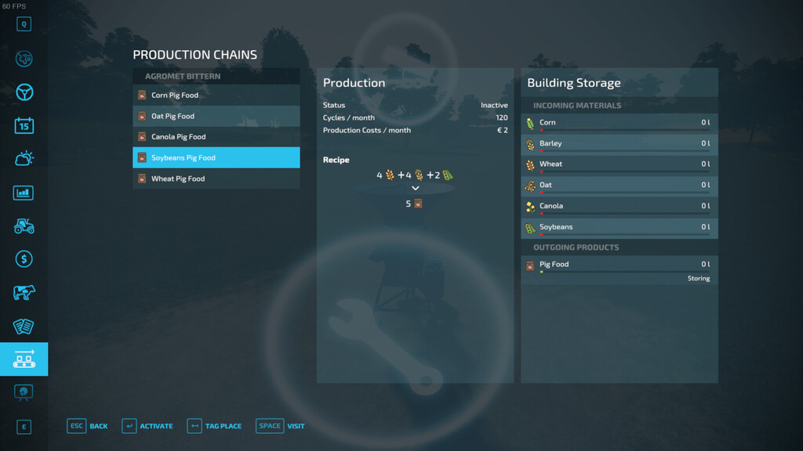This screenshot has height=451, width=803.
Task: Open the tutorial board icon
Action: click(x=24, y=392)
